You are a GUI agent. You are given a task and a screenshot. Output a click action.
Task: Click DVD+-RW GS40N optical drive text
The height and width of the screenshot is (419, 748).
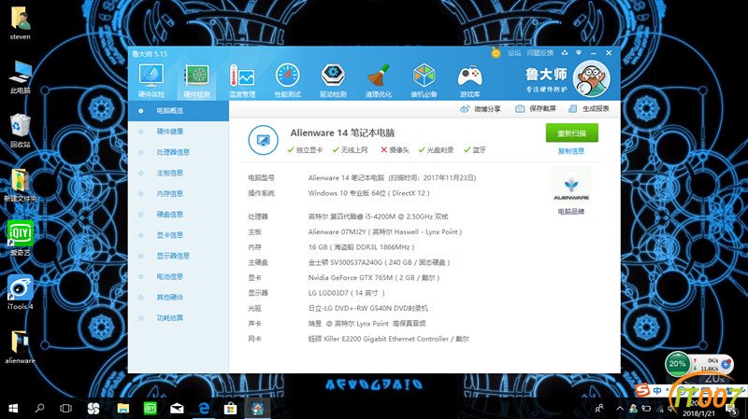click(x=368, y=309)
